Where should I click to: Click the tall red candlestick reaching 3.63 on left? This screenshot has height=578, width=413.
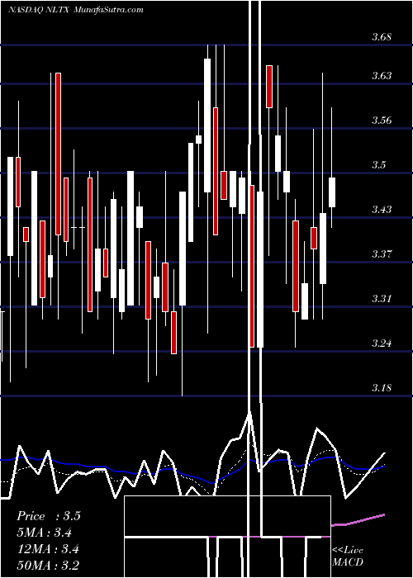[x=59, y=154]
